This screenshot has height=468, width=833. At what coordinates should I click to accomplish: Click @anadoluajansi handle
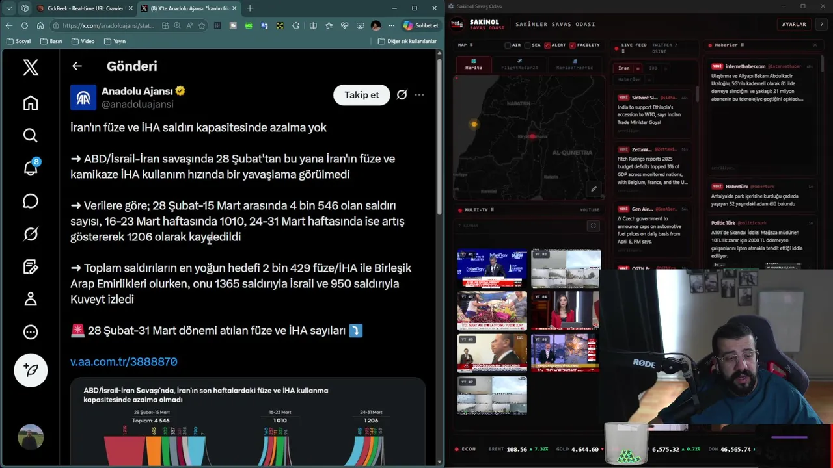pos(137,104)
